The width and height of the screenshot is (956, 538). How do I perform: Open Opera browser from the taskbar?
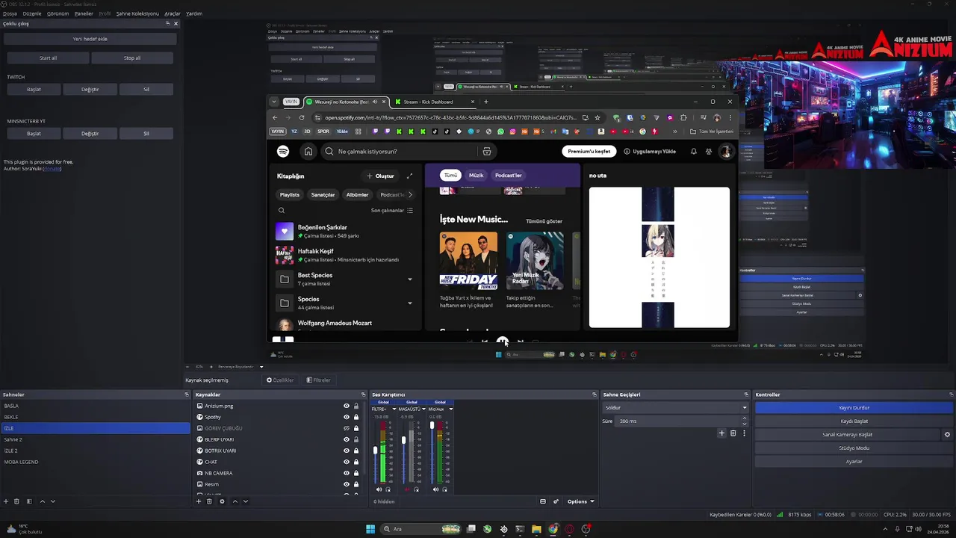[569, 529]
